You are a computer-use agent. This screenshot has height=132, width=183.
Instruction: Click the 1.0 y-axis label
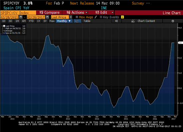(x=180, y=73)
